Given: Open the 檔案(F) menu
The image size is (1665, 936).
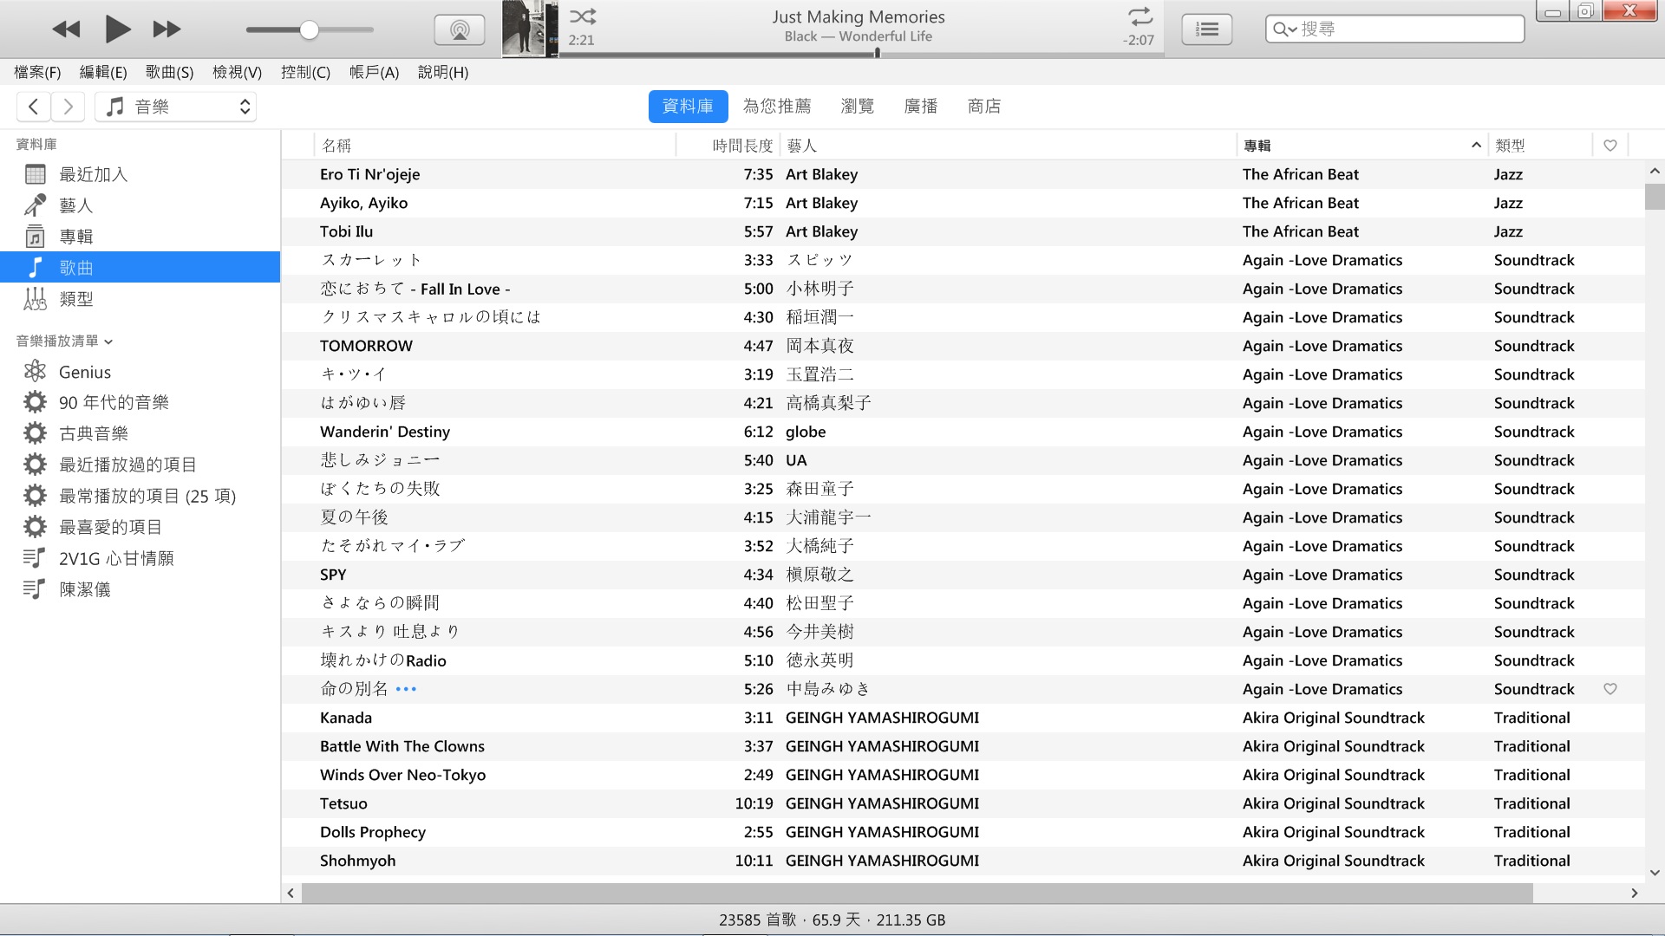Looking at the screenshot, I should [x=37, y=72].
